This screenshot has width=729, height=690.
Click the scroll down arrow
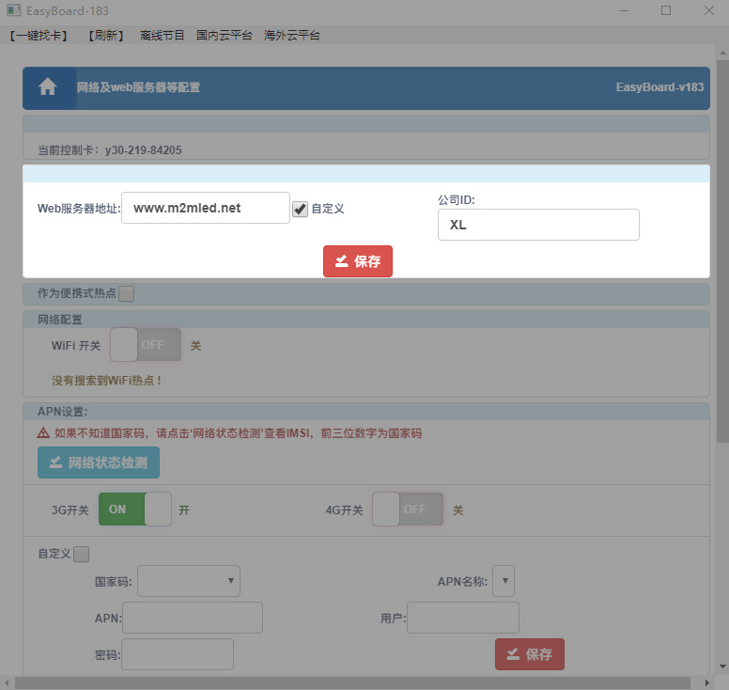pyautogui.click(x=722, y=666)
